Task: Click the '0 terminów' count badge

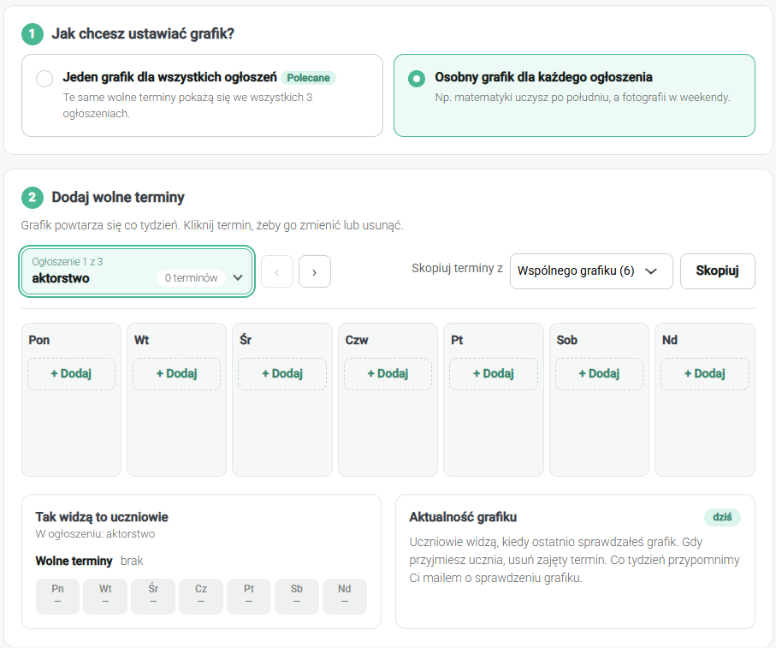Action: click(x=192, y=277)
